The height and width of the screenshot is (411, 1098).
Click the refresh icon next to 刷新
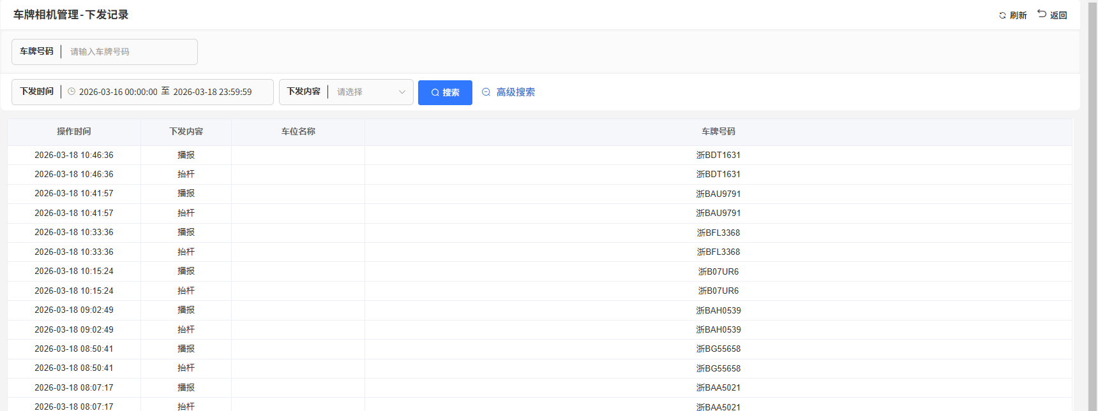(x=1002, y=15)
